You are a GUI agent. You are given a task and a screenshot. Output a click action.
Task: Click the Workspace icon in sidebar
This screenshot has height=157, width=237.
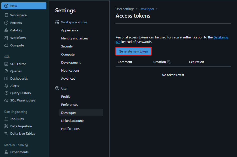[6, 15]
